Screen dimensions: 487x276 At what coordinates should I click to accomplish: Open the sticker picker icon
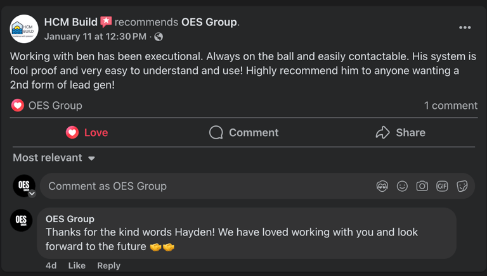click(462, 186)
